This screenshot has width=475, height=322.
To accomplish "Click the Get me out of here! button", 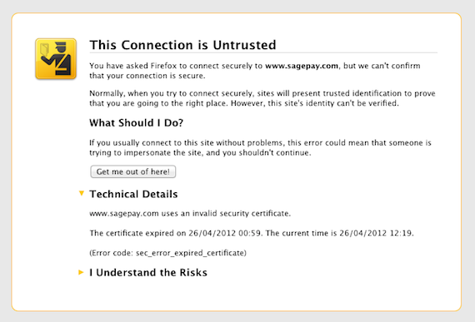I will (x=133, y=171).
